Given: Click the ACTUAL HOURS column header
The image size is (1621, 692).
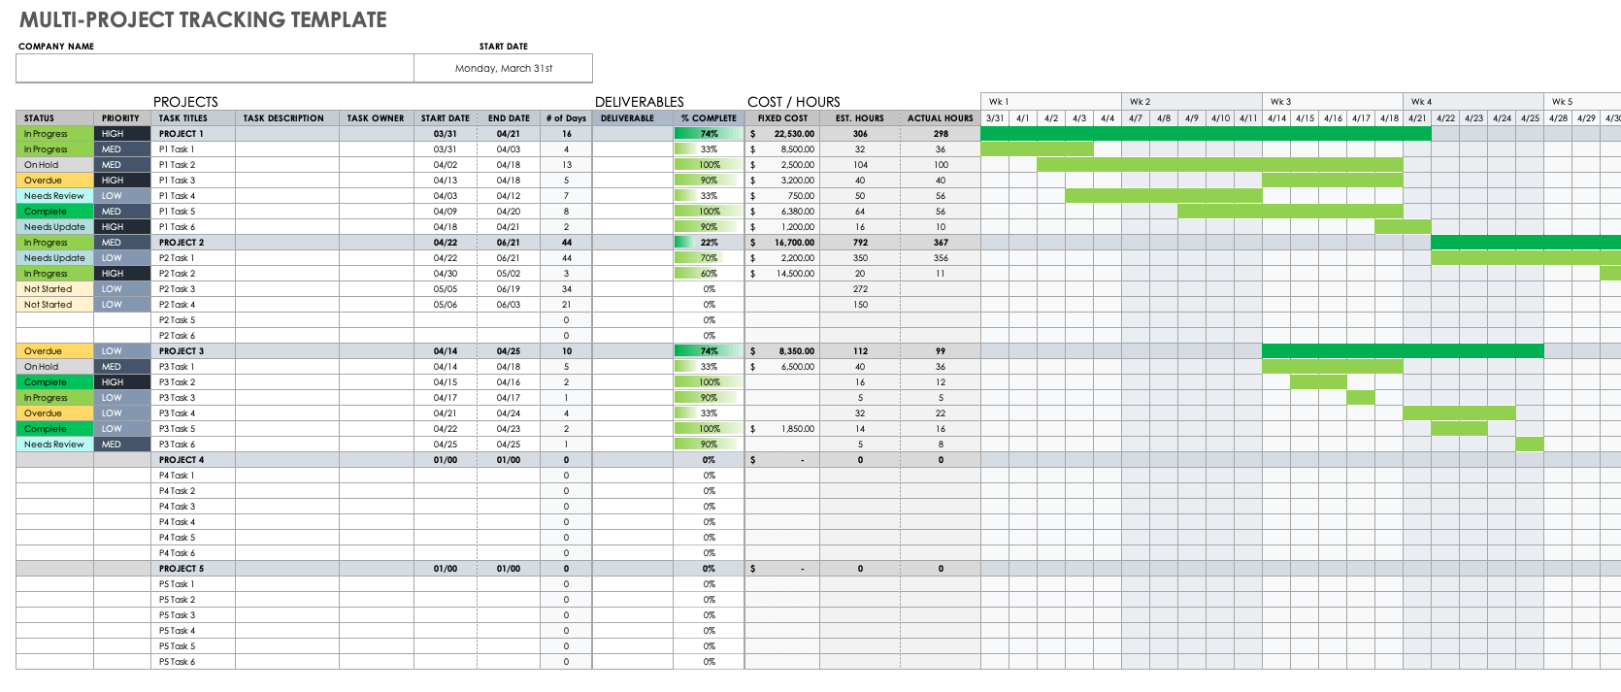Looking at the screenshot, I should coord(941,118).
